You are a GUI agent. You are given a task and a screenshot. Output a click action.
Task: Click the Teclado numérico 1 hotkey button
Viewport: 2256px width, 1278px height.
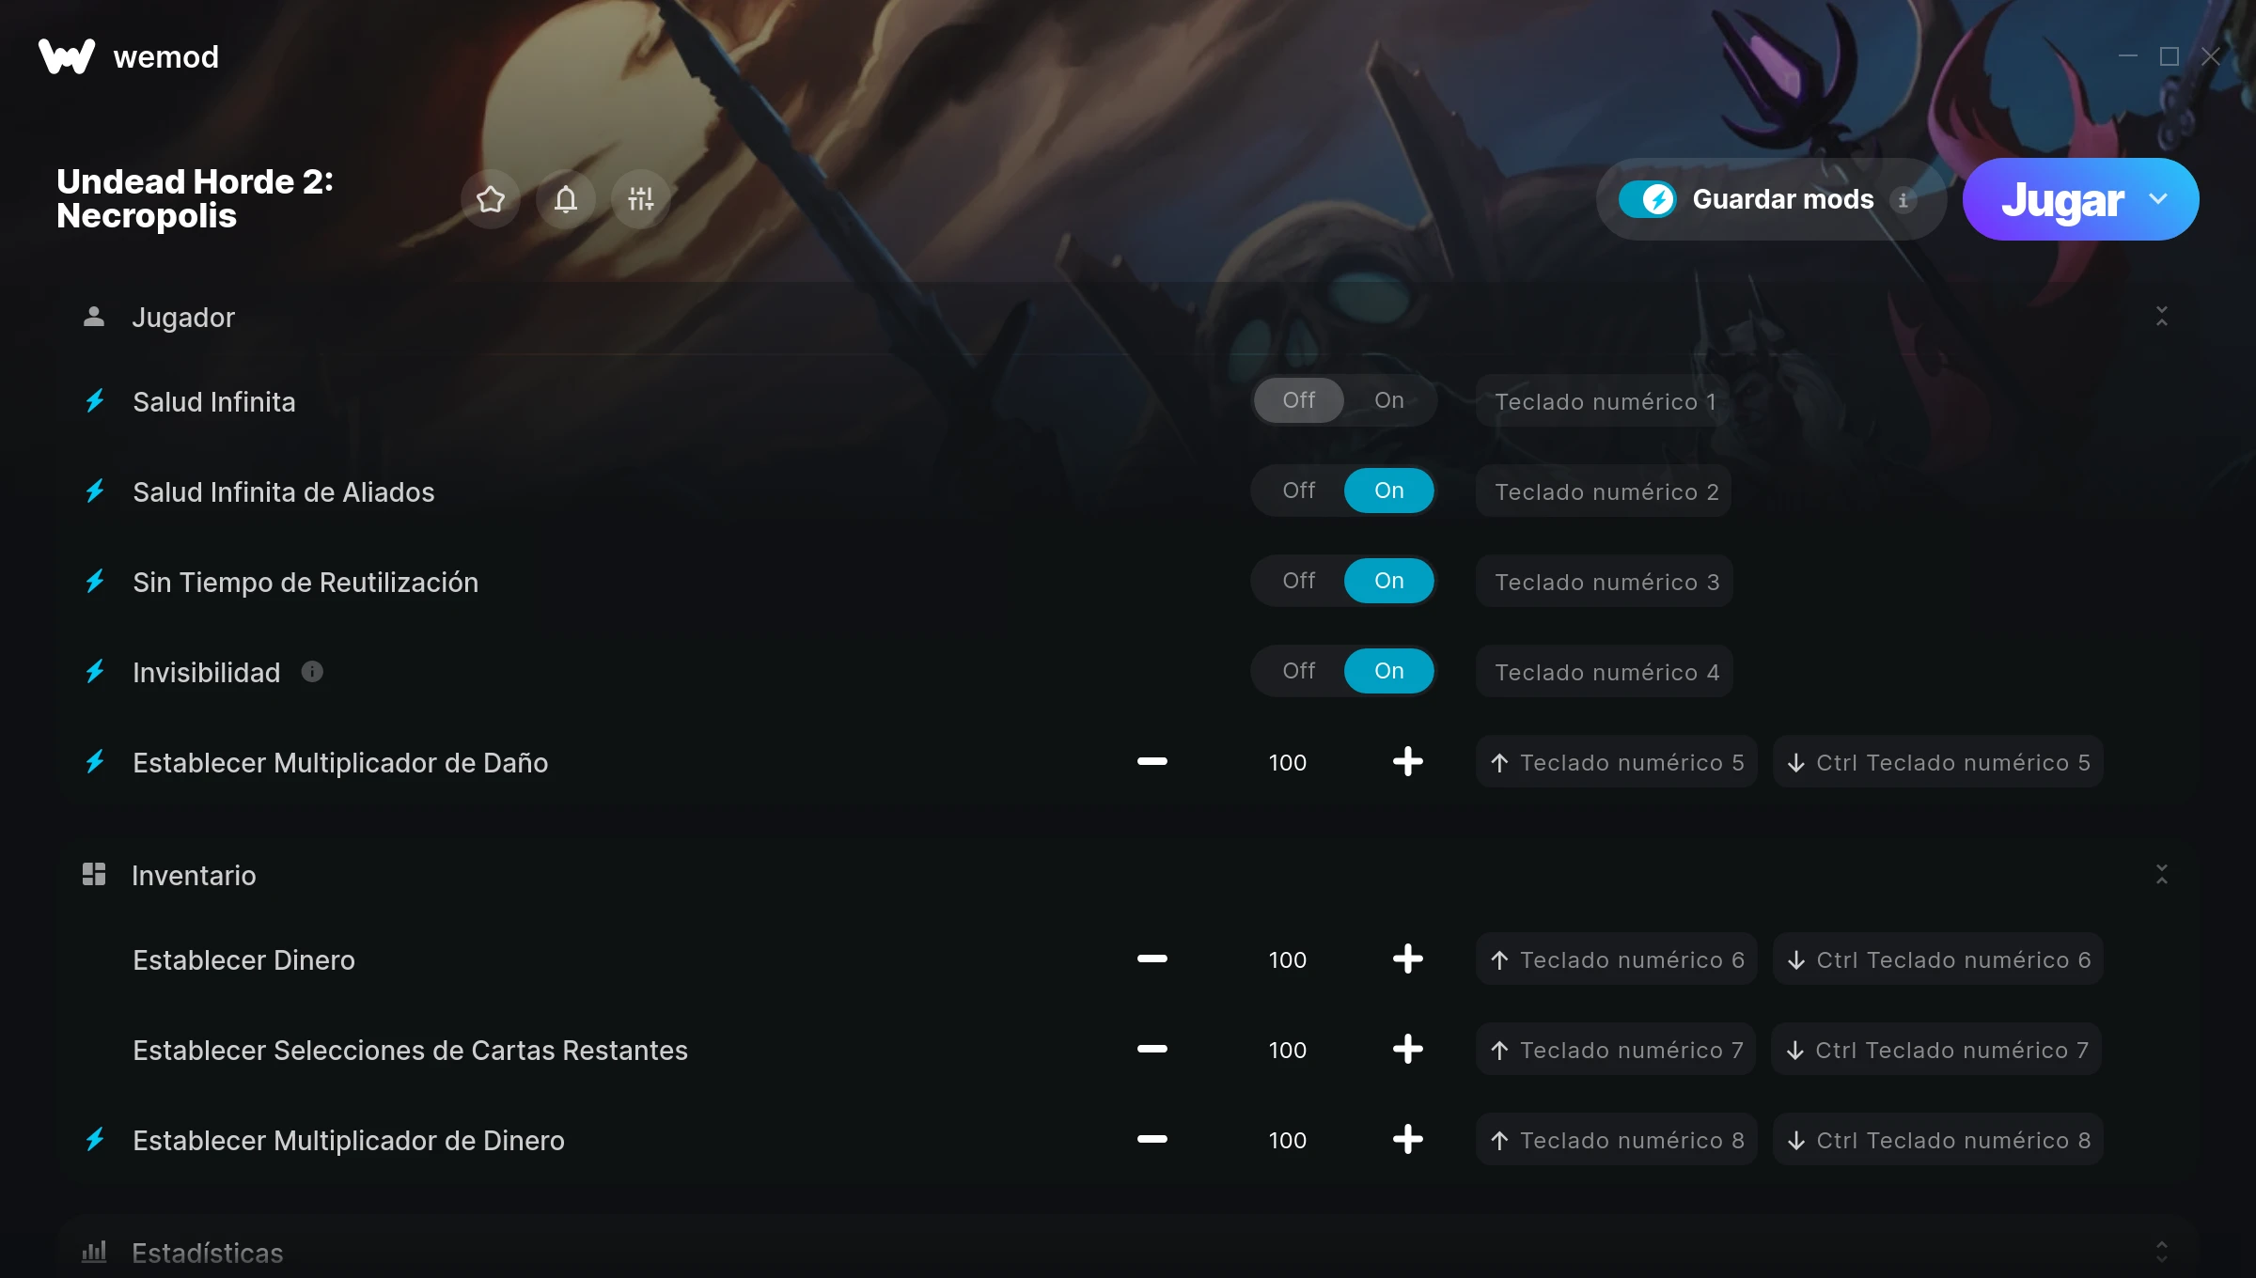(x=1604, y=401)
